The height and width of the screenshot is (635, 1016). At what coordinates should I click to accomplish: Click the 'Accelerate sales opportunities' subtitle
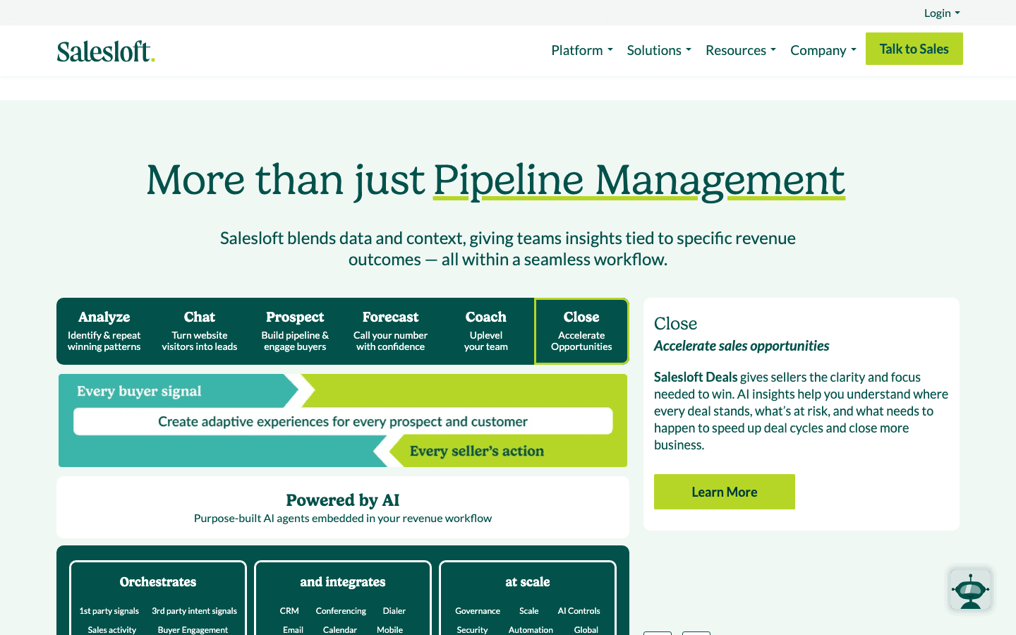(742, 346)
